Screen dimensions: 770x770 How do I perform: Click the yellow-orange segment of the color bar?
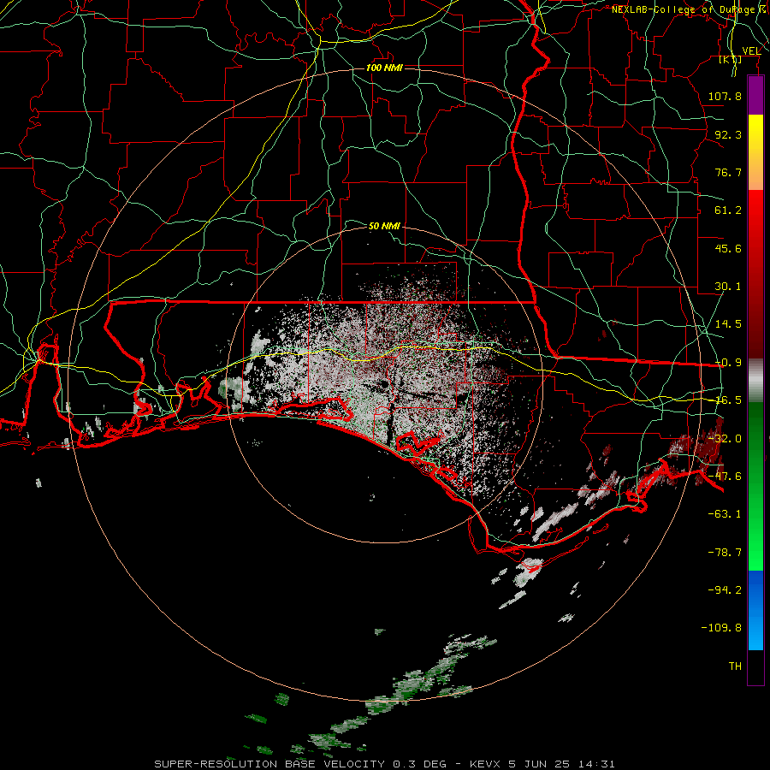pyautogui.click(x=755, y=152)
